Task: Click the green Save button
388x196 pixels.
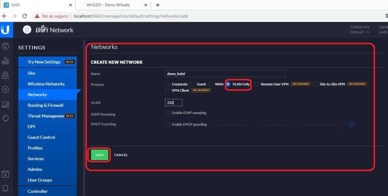Action: [99, 155]
